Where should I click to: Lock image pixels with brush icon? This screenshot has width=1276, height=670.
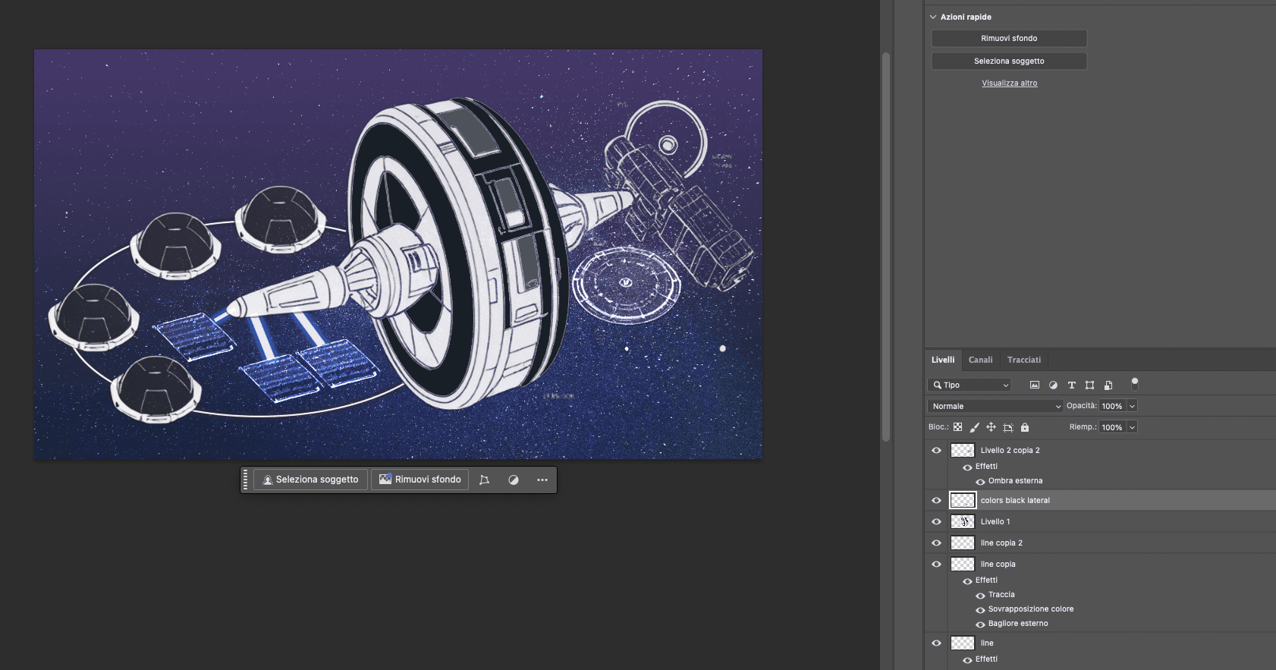(975, 427)
